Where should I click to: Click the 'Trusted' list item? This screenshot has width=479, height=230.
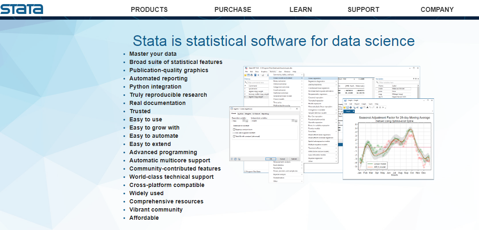(140, 111)
